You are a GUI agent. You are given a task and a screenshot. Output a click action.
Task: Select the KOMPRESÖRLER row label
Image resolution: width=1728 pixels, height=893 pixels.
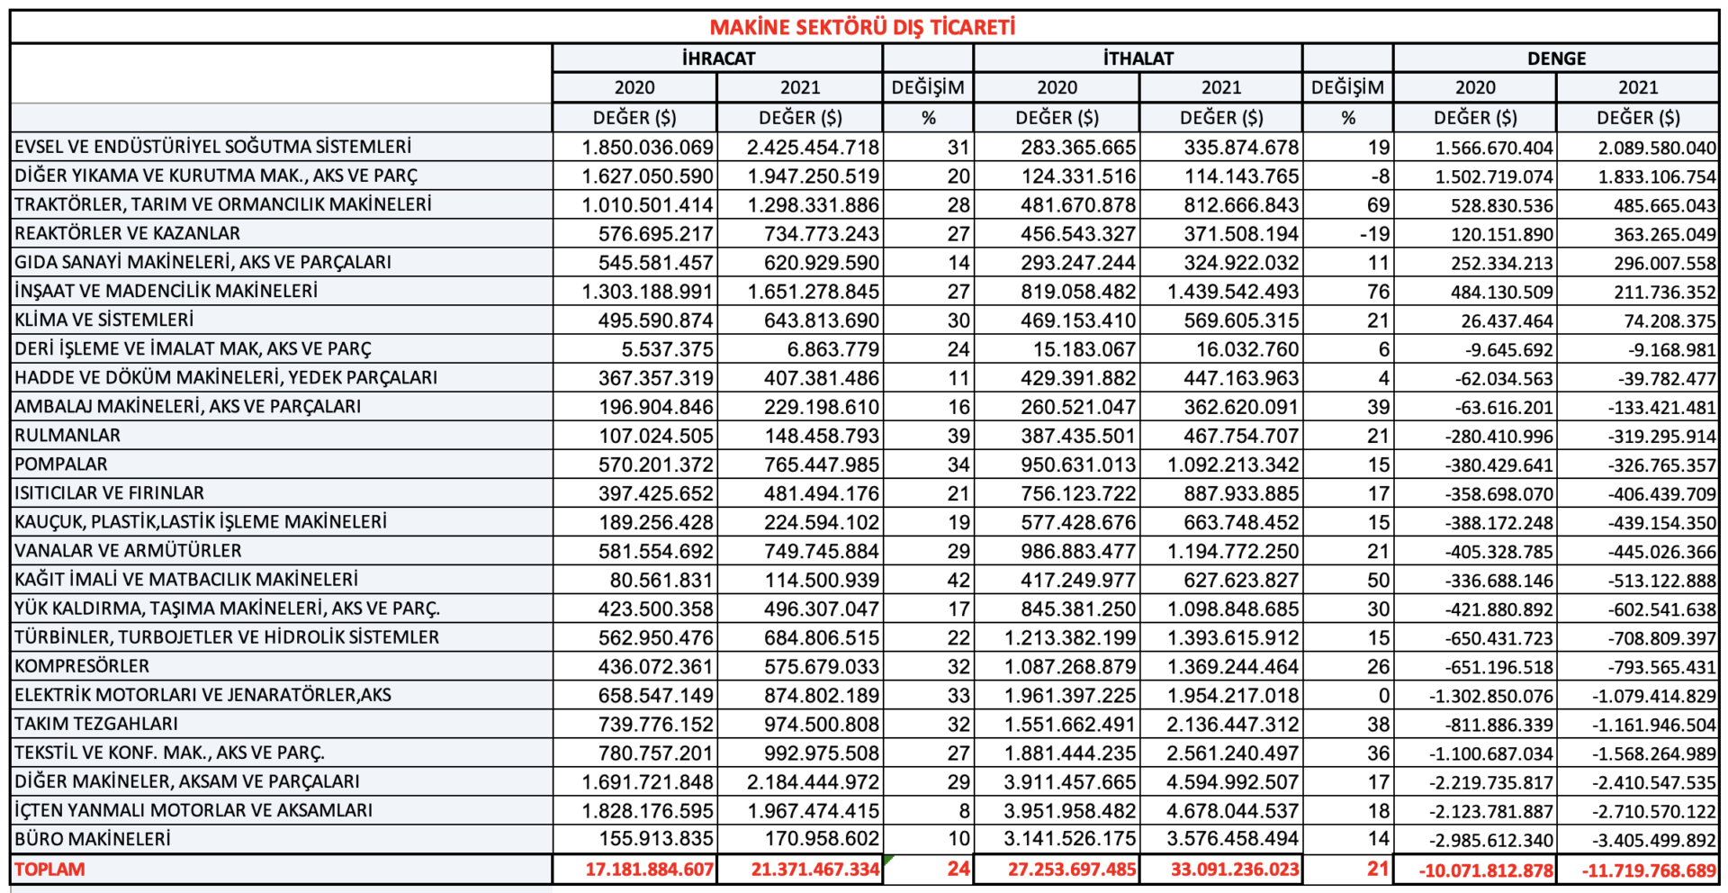[x=82, y=666]
